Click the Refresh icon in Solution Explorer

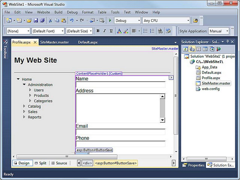coord(185,49)
